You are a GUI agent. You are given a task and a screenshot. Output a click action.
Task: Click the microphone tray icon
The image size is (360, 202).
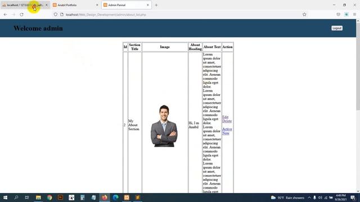coord(314,198)
